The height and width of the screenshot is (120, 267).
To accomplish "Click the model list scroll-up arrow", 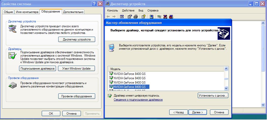I will 226,69.
